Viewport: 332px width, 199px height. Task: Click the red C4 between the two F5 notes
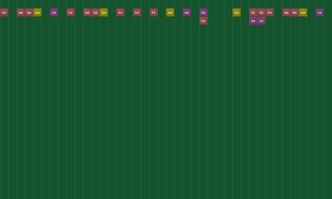(x=137, y=12)
